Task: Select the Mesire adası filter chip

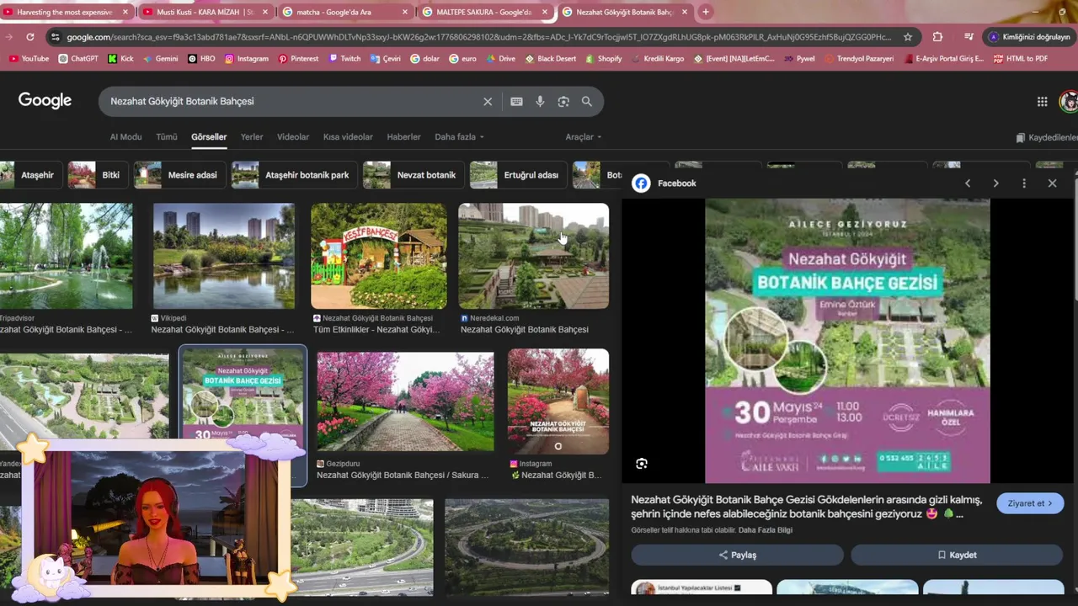Action: point(179,175)
